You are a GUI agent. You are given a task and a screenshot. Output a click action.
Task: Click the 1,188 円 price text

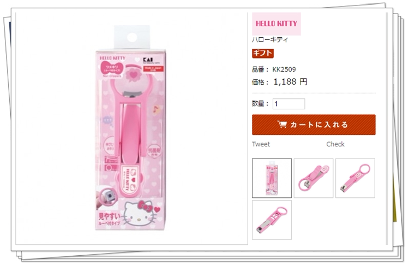coord(290,82)
